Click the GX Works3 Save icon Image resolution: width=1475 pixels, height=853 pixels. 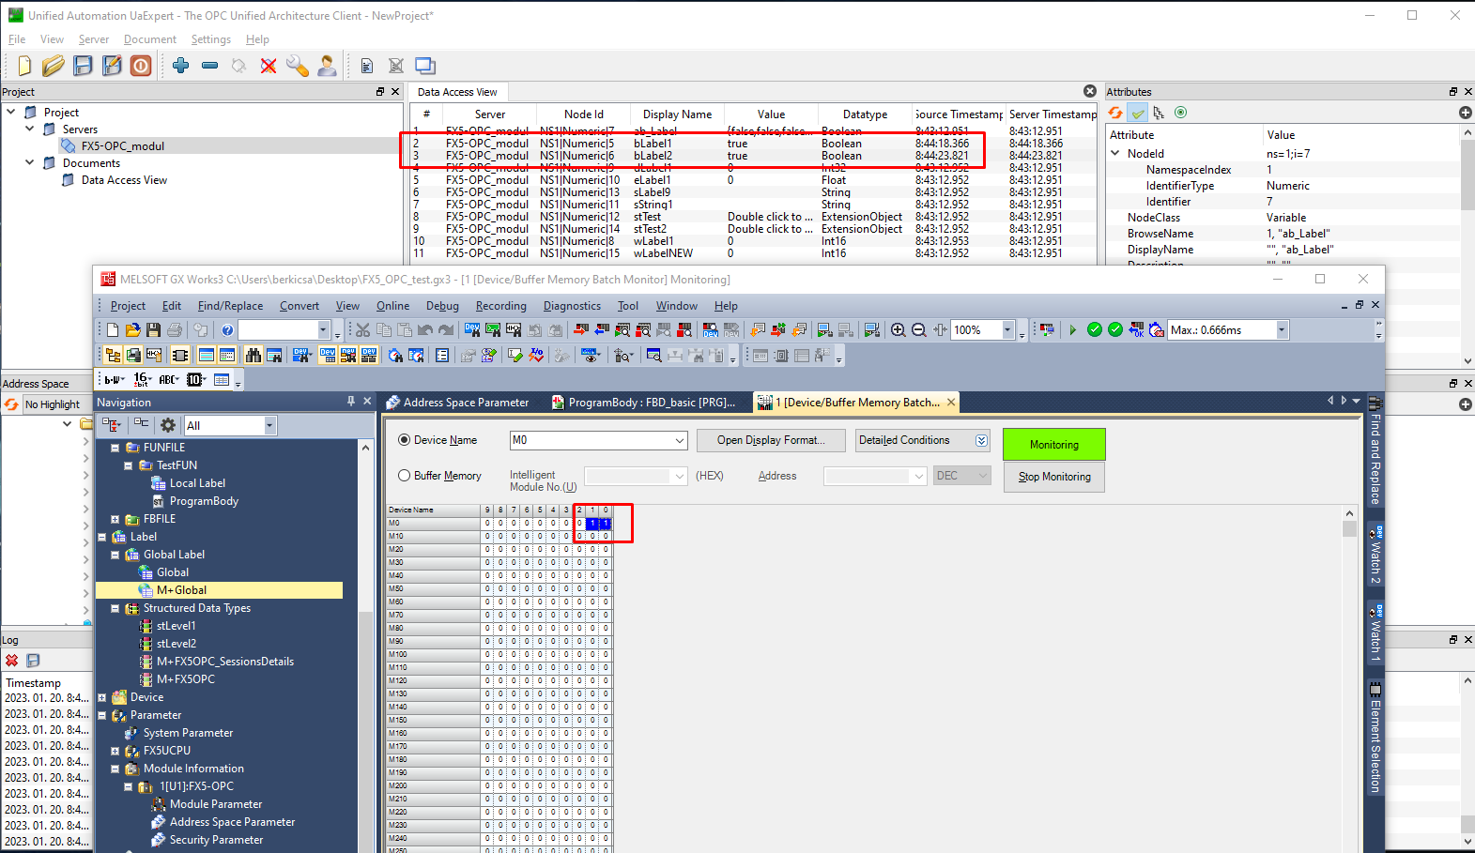(x=153, y=330)
